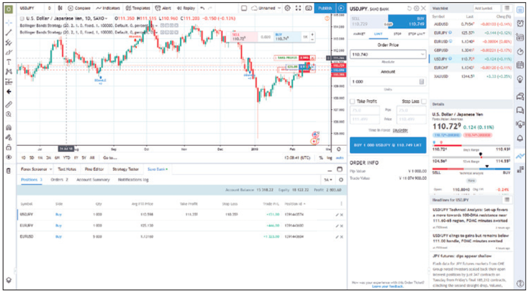Click the Alert button
The height and width of the screenshot is (294, 529).
click(163, 8)
